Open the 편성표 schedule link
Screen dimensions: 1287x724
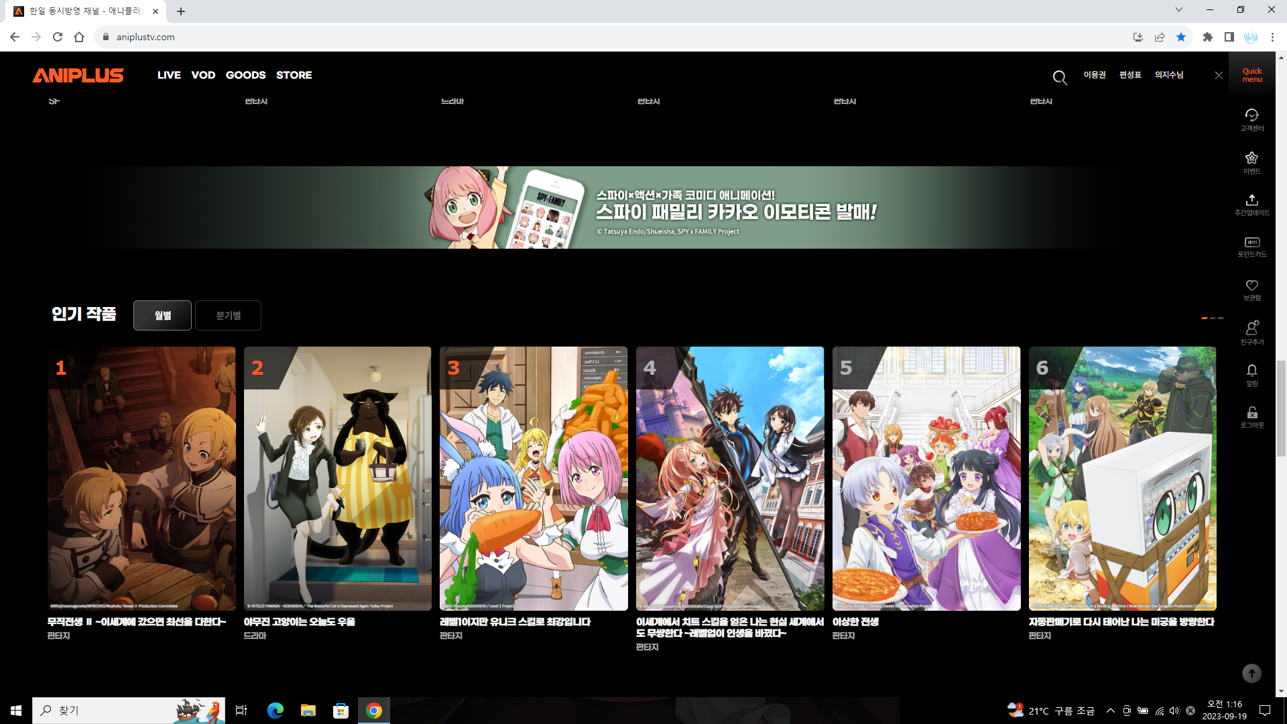click(1130, 74)
